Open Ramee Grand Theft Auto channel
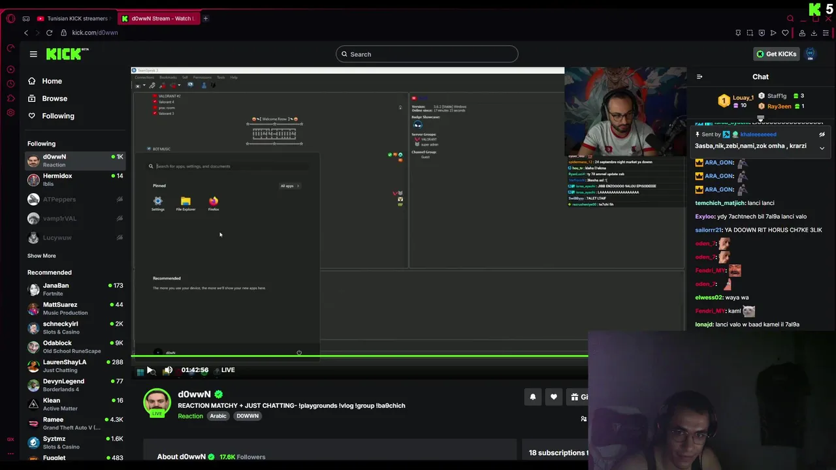 click(x=76, y=423)
